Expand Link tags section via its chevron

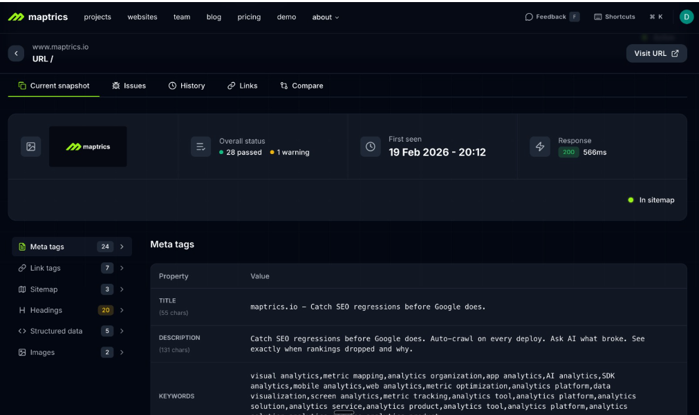[x=122, y=268]
